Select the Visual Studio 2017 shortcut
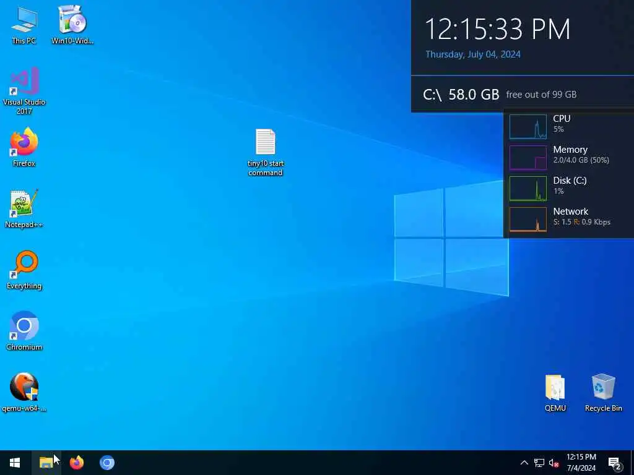Image resolution: width=634 pixels, height=475 pixels. click(24, 92)
